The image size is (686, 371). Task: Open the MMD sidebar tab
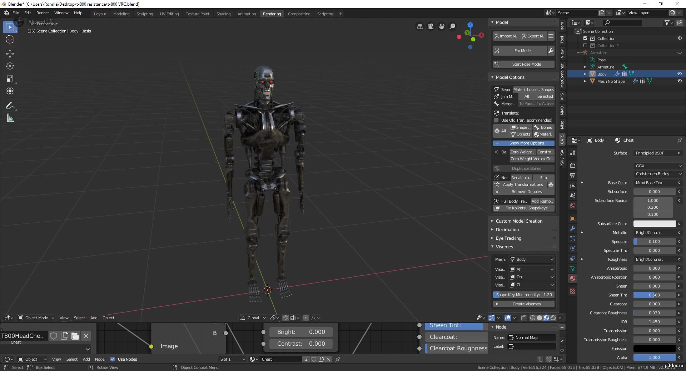pyautogui.click(x=562, y=111)
